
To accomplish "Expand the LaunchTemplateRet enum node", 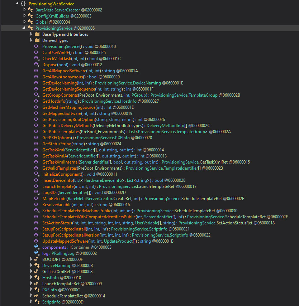I will pos(31,283).
